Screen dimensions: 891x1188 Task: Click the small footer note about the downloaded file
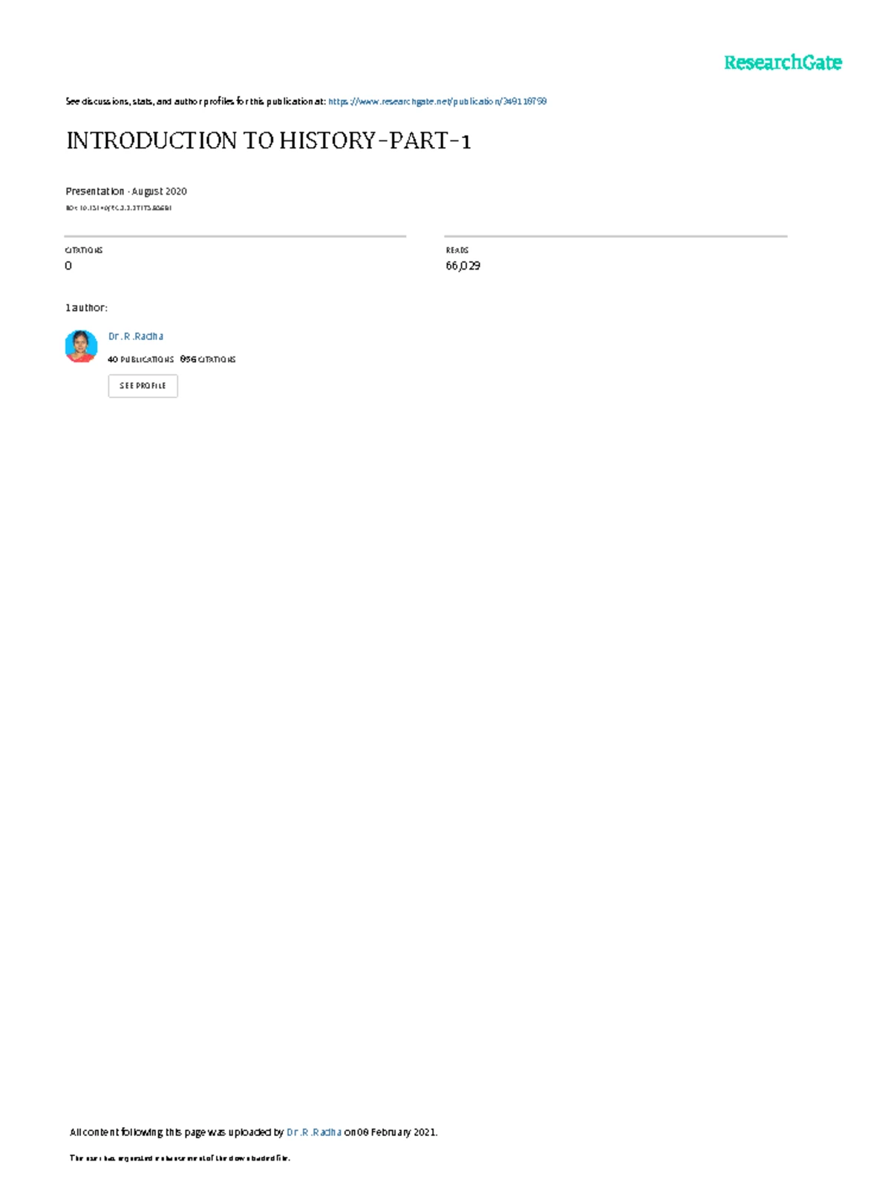[x=180, y=1158]
